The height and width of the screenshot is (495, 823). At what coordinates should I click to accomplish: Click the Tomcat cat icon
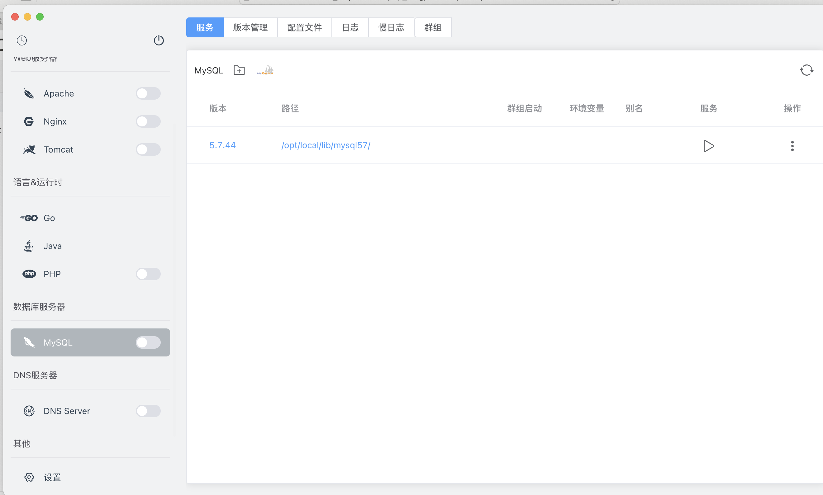pyautogui.click(x=29, y=149)
